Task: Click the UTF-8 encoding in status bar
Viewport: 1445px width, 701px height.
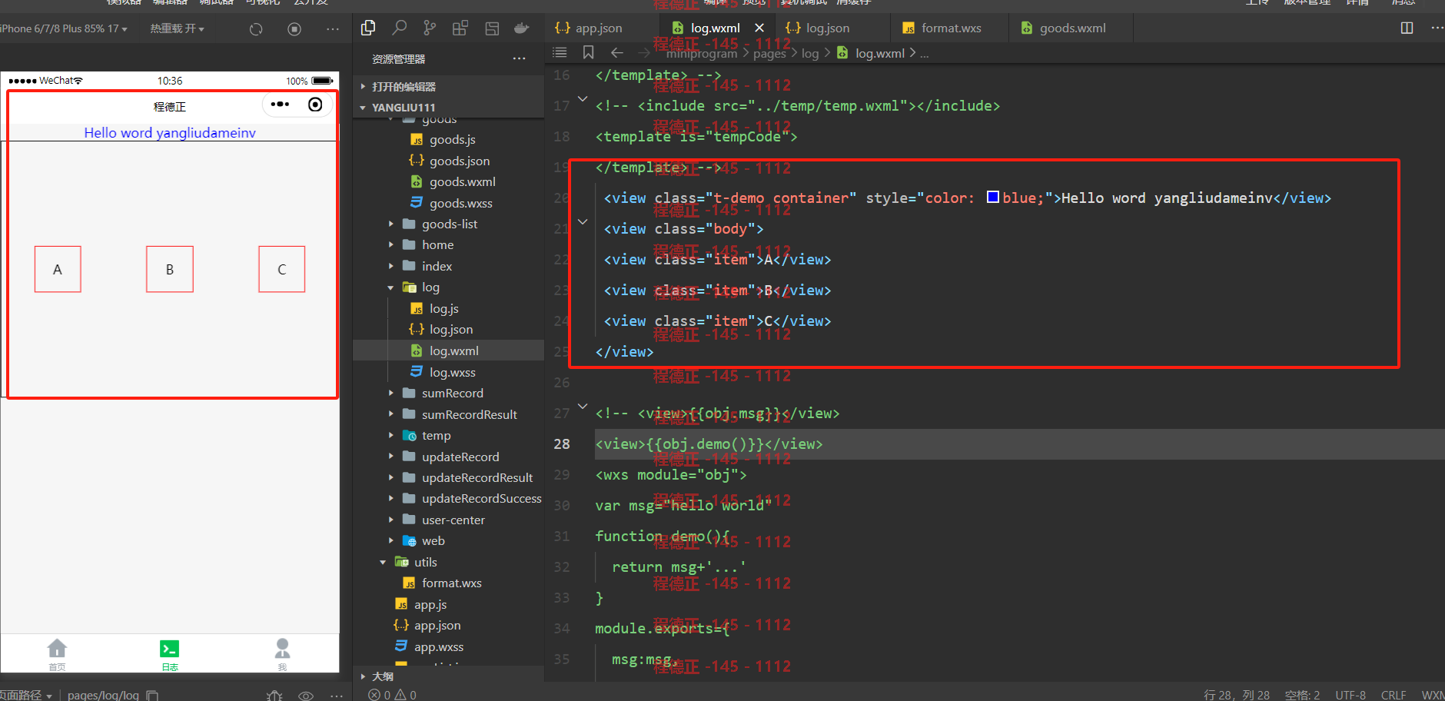Action: (x=1350, y=695)
